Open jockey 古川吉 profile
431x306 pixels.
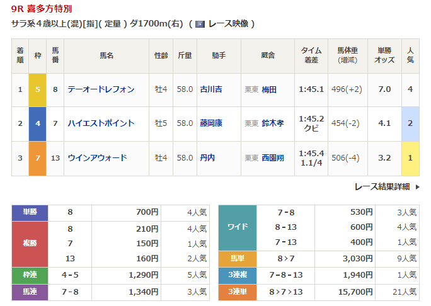pos(210,89)
